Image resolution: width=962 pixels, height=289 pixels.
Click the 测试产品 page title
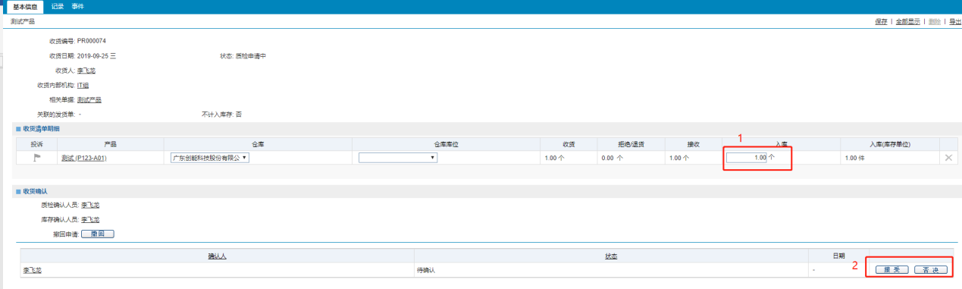[x=24, y=22]
